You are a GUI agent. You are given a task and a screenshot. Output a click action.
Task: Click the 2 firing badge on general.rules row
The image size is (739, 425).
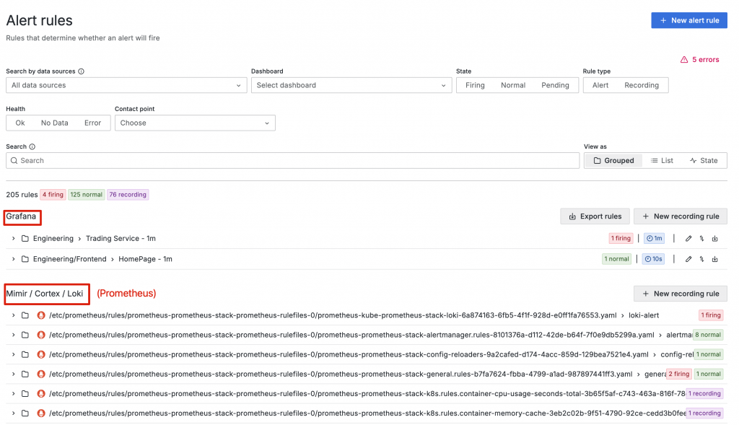click(678, 374)
